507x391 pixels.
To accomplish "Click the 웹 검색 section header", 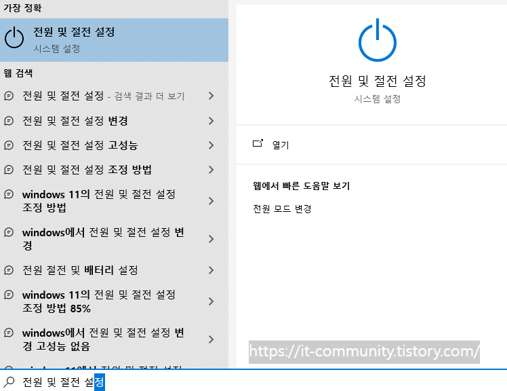I will pyautogui.click(x=18, y=73).
